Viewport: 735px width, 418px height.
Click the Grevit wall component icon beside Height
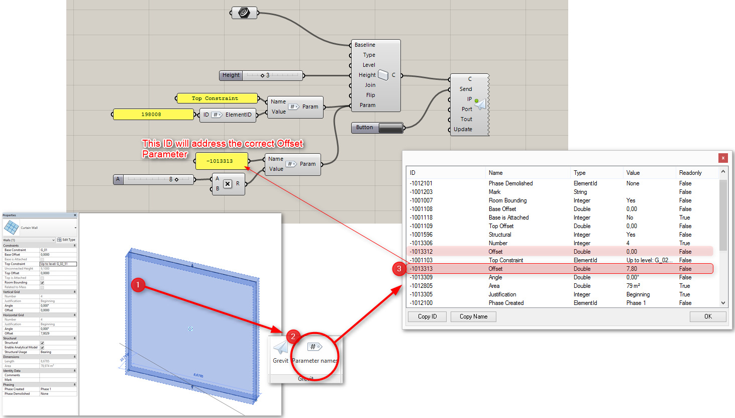pos(383,75)
